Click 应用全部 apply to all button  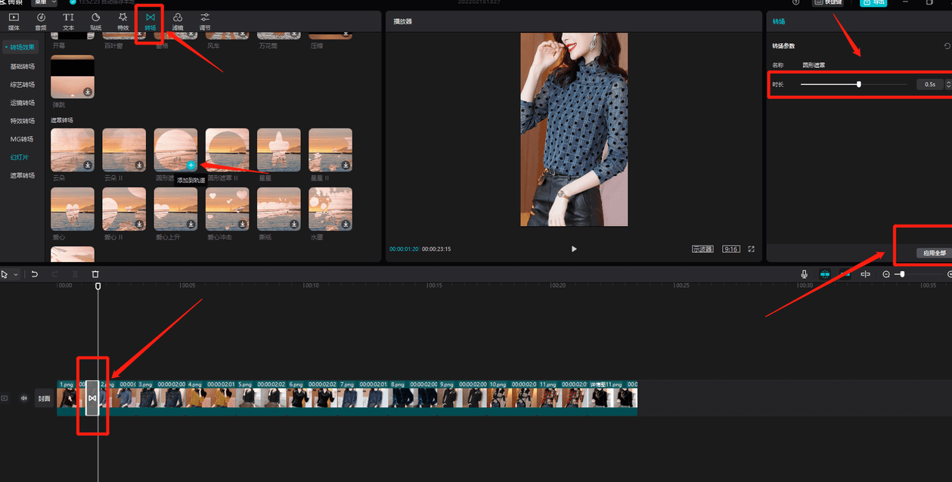coord(934,252)
